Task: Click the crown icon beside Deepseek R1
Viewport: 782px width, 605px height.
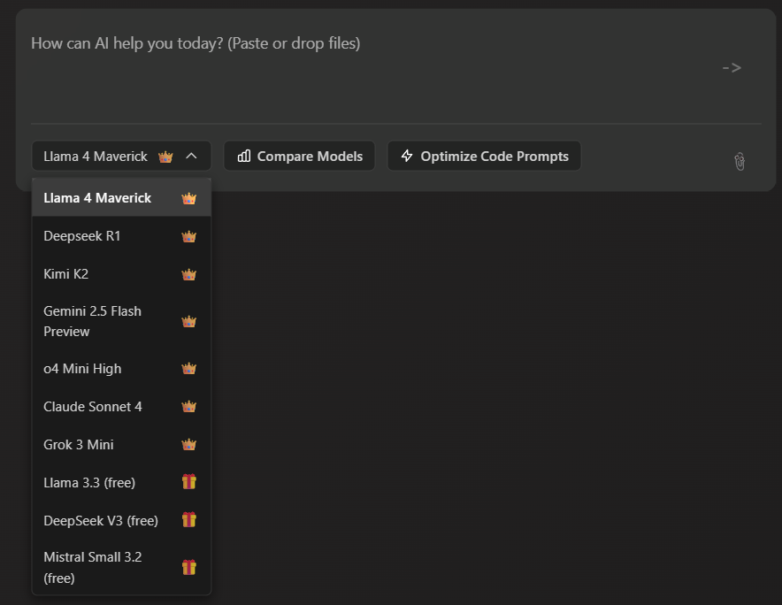Action: [189, 236]
